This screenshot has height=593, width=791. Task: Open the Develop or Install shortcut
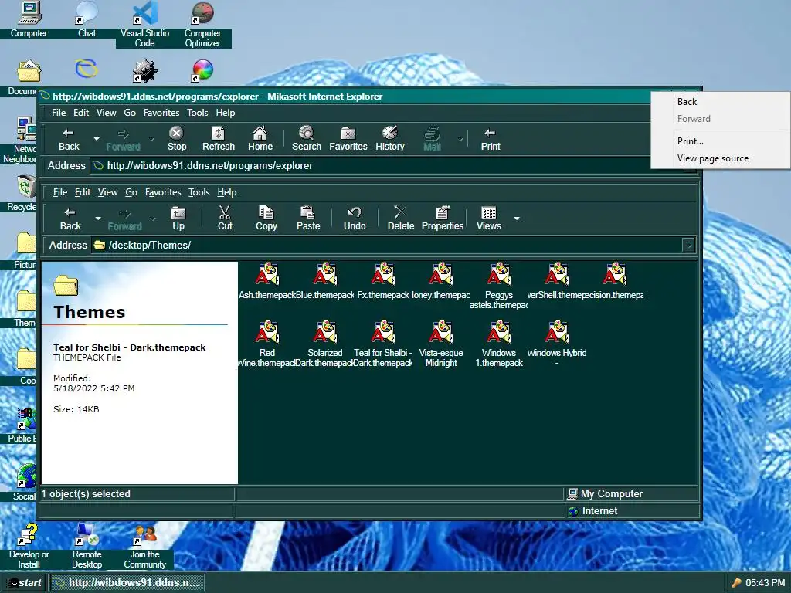click(x=29, y=547)
